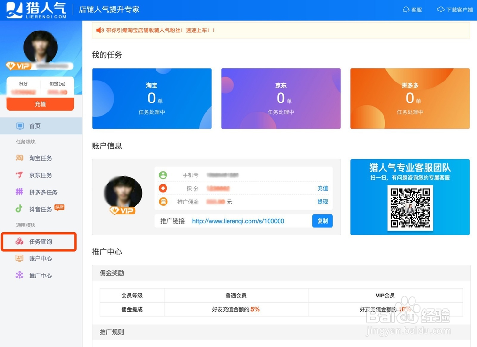Image resolution: width=477 pixels, height=347 pixels.
Task: Click the 京东 task card
Action: [x=281, y=99]
